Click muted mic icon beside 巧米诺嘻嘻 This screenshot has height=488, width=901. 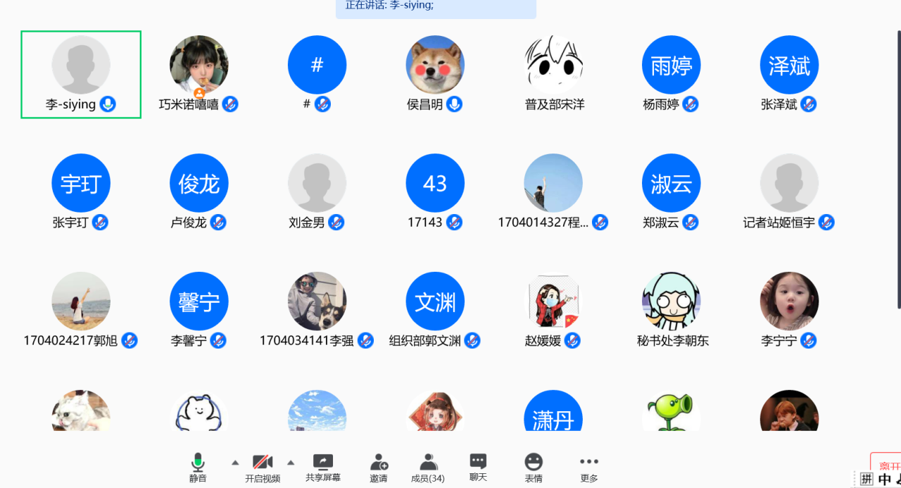230,104
